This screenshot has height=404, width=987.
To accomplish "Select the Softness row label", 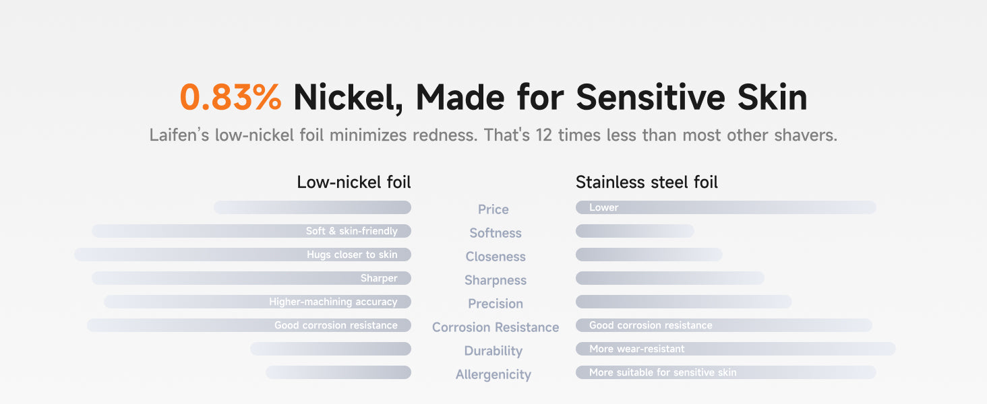I will click(x=496, y=233).
